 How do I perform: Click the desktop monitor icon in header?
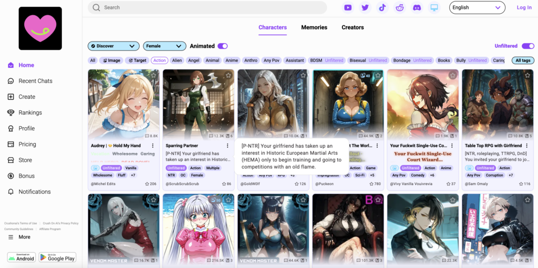pos(434,7)
